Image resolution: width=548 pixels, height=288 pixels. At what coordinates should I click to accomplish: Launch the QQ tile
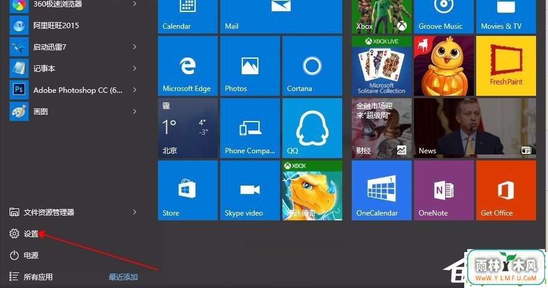[x=312, y=128]
